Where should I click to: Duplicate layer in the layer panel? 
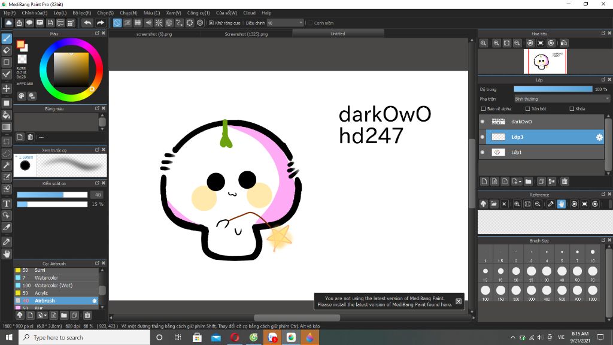(x=541, y=181)
